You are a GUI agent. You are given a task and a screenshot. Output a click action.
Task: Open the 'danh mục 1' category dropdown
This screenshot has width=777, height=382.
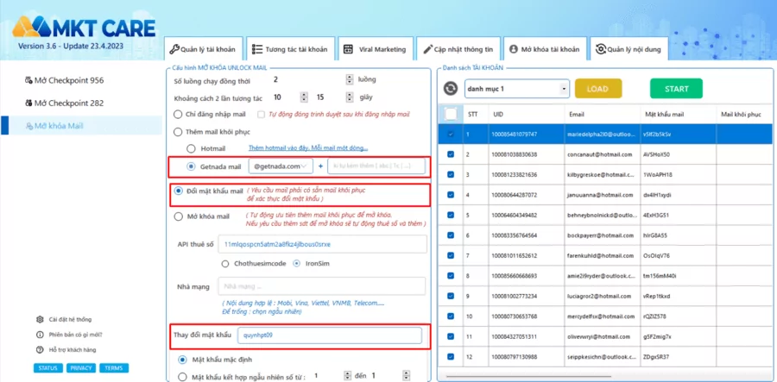point(516,89)
